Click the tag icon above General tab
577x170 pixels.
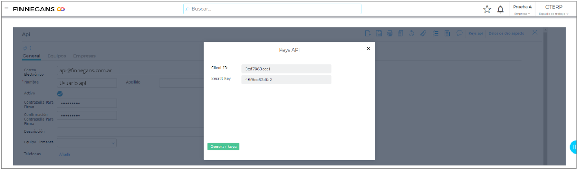pos(25,48)
